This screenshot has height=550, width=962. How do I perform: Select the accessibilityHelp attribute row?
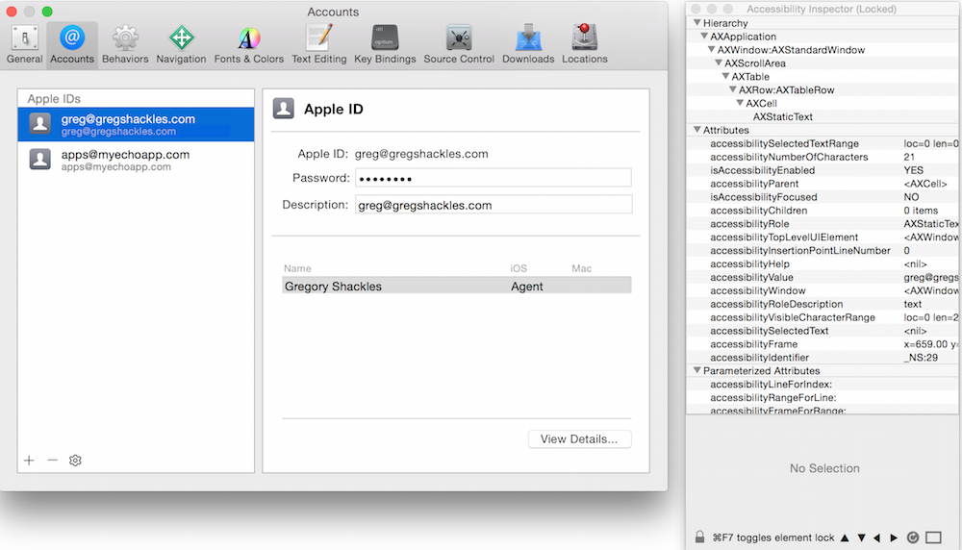tap(823, 263)
